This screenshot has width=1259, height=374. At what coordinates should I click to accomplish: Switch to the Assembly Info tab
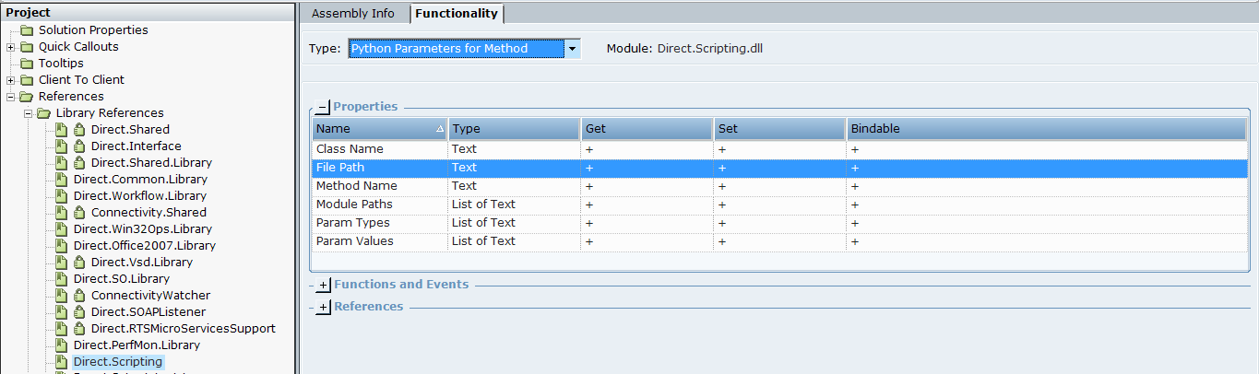[353, 14]
